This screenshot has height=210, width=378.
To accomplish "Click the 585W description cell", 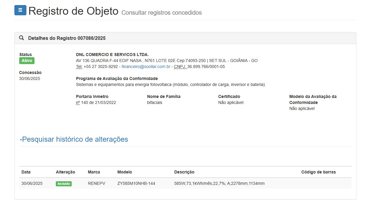I will tap(219, 183).
